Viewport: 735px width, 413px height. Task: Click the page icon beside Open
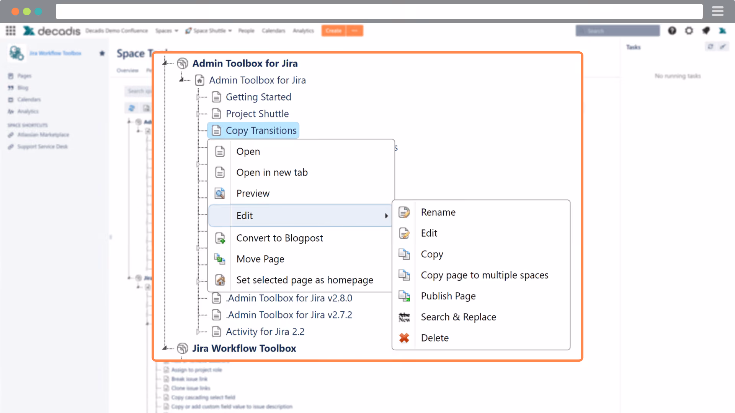point(220,151)
